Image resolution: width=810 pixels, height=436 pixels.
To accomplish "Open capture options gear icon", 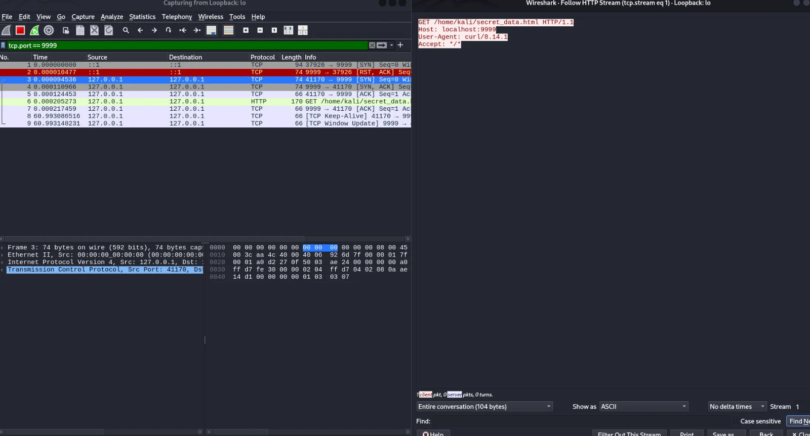I will 49,30.
